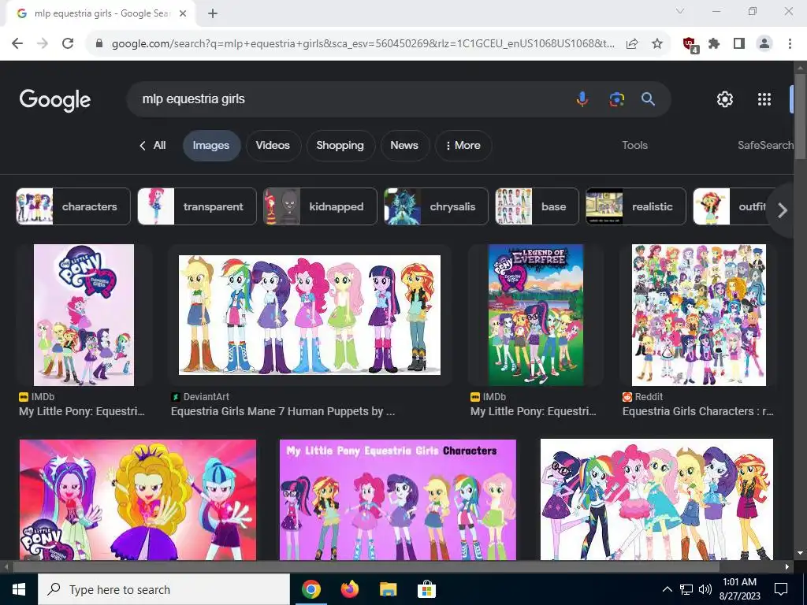Open 'Equestria Girls Mane 7 Human Puppets by' link
Viewport: 807px width, 605px height.
(x=283, y=411)
